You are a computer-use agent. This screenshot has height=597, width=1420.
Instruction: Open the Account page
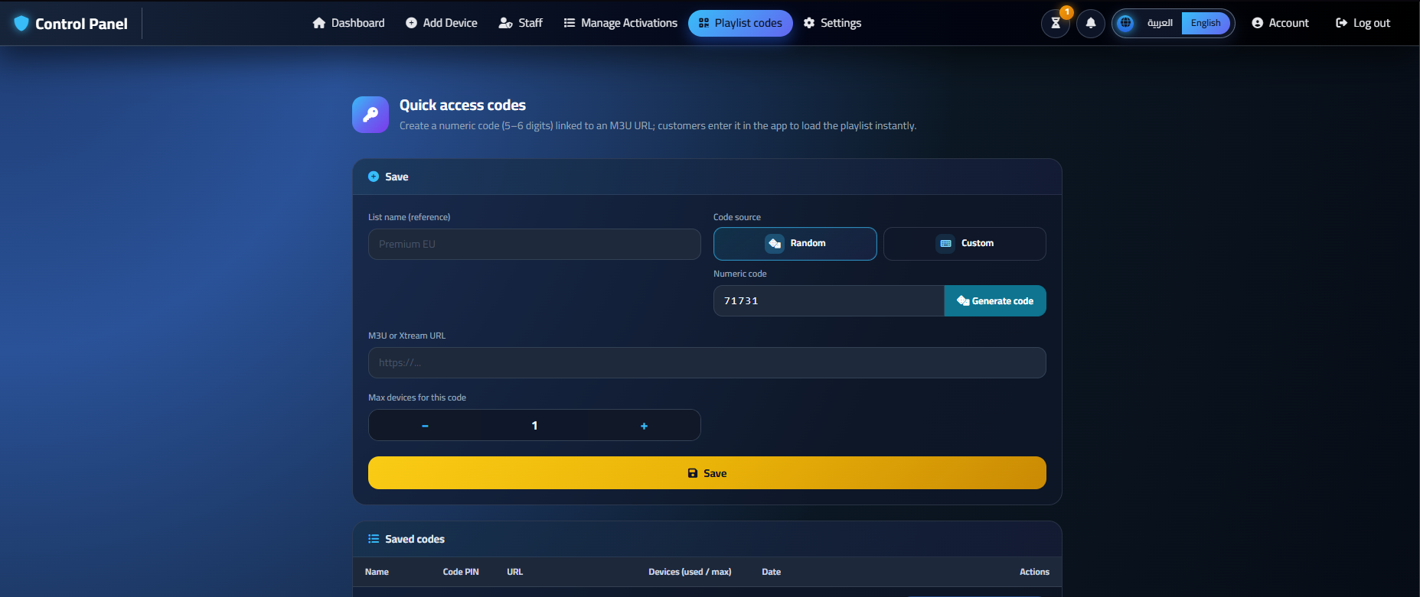(1280, 23)
